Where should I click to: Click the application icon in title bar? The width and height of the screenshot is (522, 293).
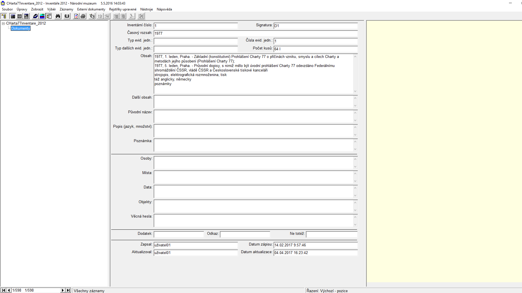click(x=3, y=3)
